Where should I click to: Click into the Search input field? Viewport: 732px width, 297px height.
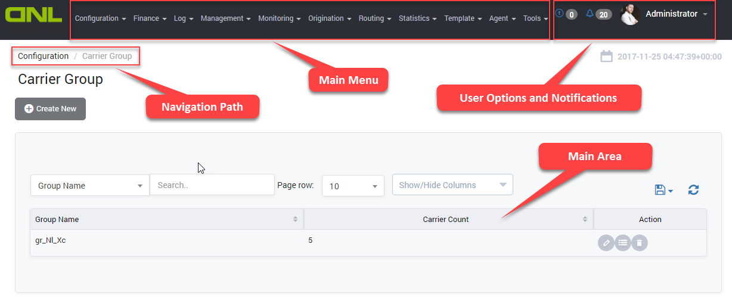click(x=212, y=185)
